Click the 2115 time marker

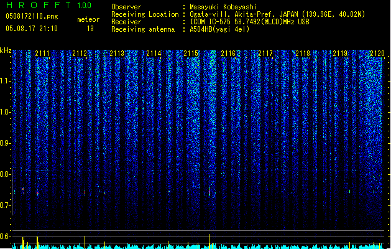click(x=191, y=54)
